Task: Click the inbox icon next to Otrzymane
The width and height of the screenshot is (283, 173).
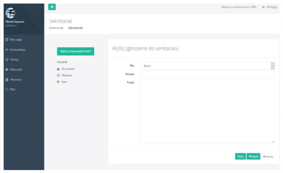Action: coord(58,69)
